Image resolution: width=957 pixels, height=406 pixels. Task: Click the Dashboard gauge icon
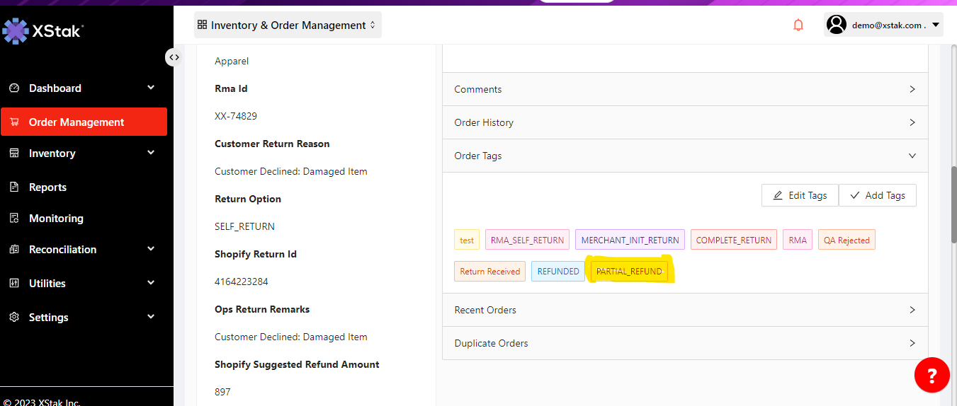pos(14,88)
